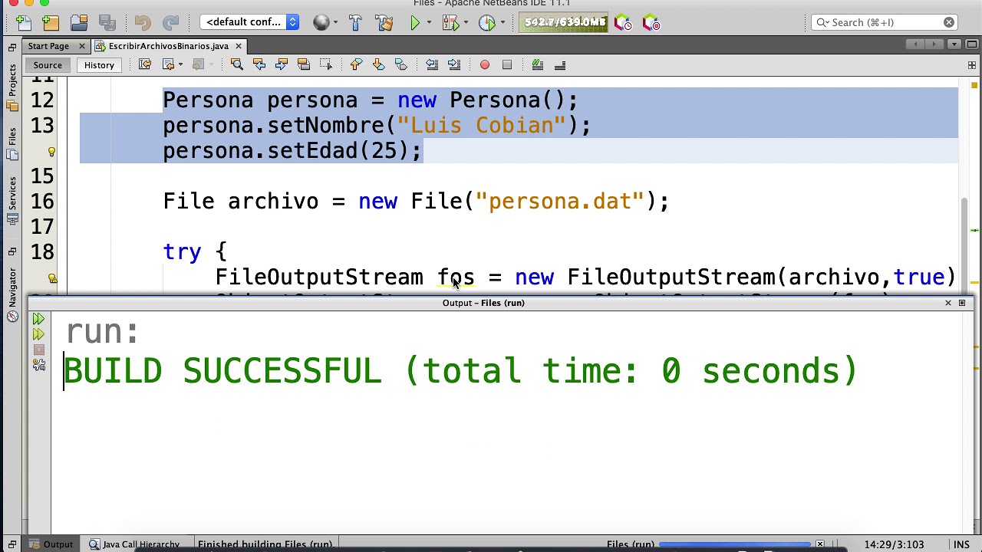The height and width of the screenshot is (552, 982).
Task: Stop macro recording square icon
Action: click(x=506, y=65)
